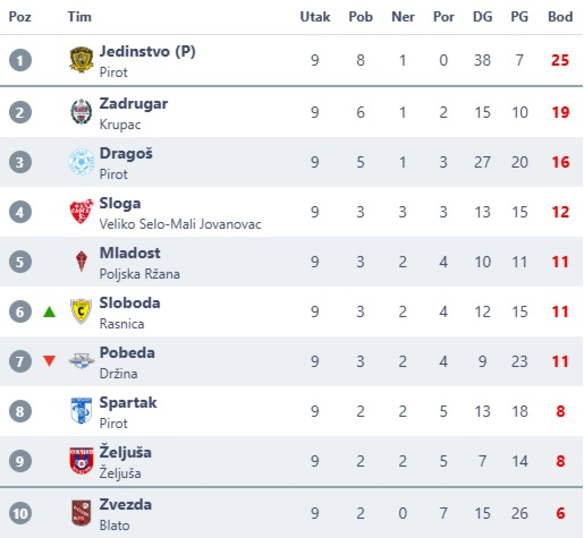Click the Dragoš Pirot soccer ball logo
The width and height of the screenshot is (584, 538).
pyautogui.click(x=81, y=162)
